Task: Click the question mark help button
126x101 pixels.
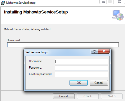Action: [94, 51]
